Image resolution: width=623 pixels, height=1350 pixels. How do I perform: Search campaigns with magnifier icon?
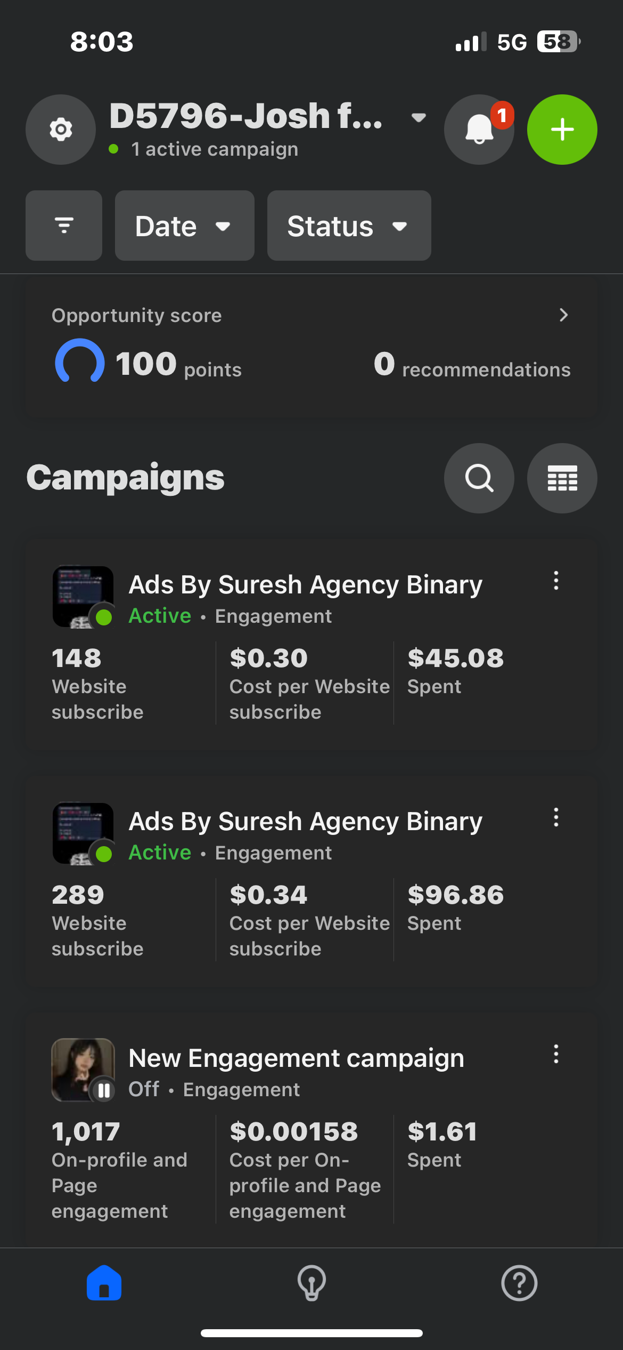479,478
